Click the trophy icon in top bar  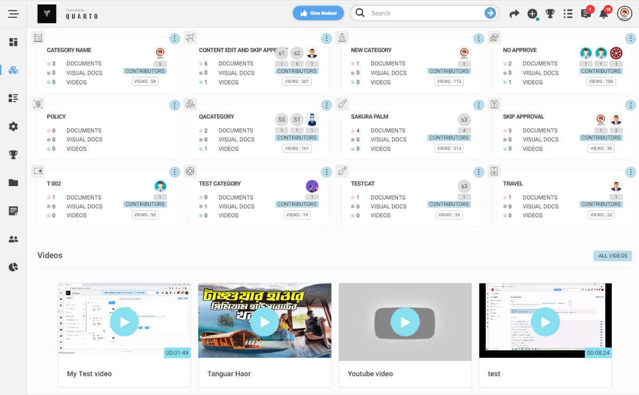point(550,14)
